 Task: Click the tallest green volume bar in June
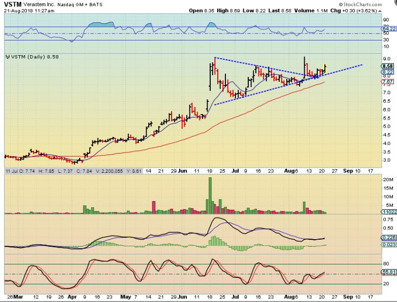click(x=210, y=196)
